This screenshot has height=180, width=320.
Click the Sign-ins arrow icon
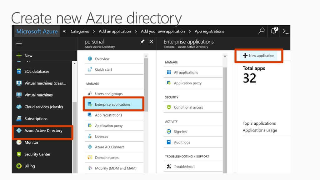point(169,132)
